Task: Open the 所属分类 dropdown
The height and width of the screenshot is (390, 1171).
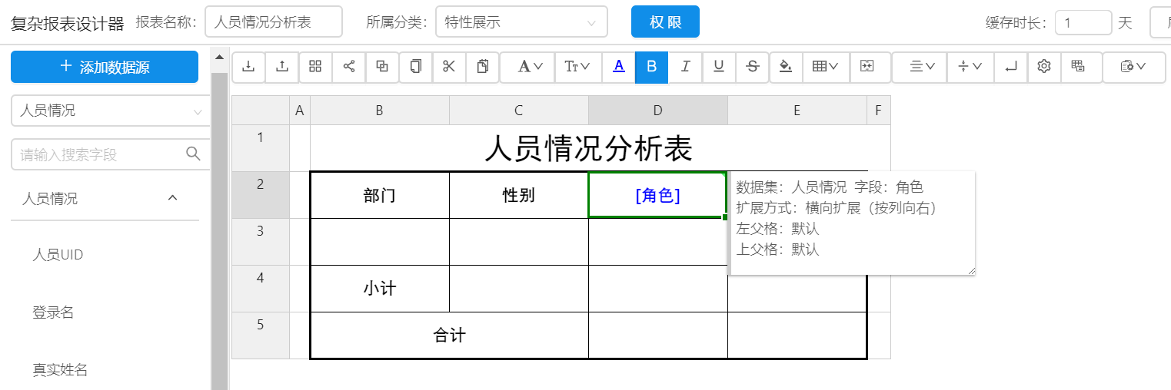Action: pyautogui.click(x=521, y=22)
